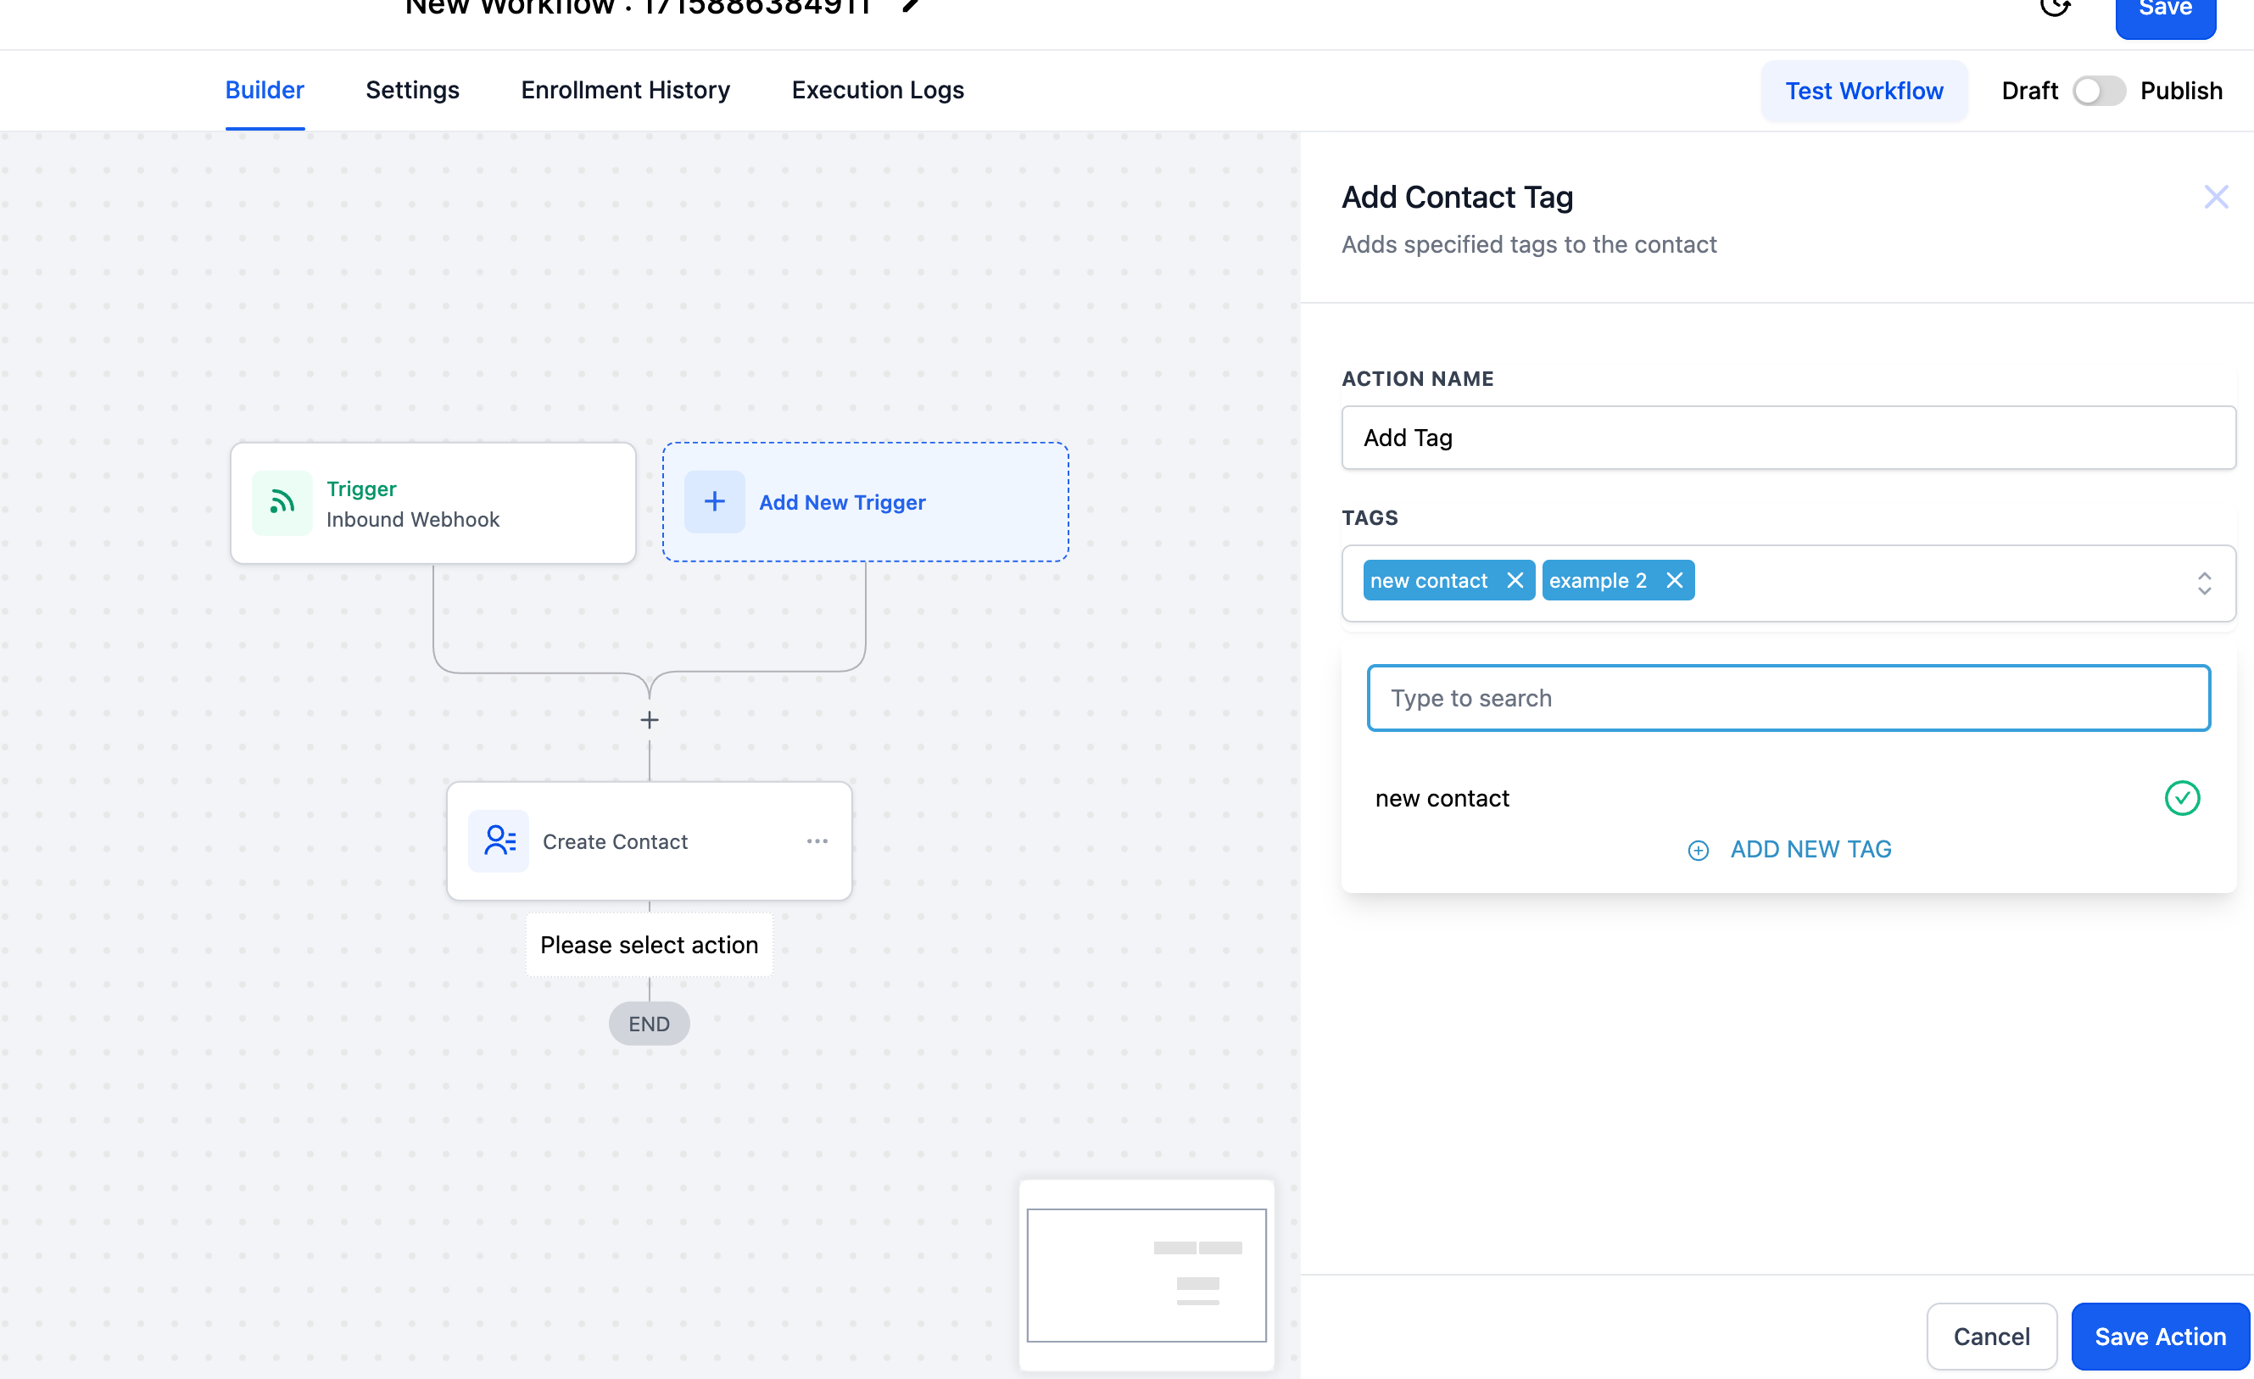Collapse the Tags dropdown with chevron arrows
Viewport: 2254px width, 1379px height.
(2204, 583)
